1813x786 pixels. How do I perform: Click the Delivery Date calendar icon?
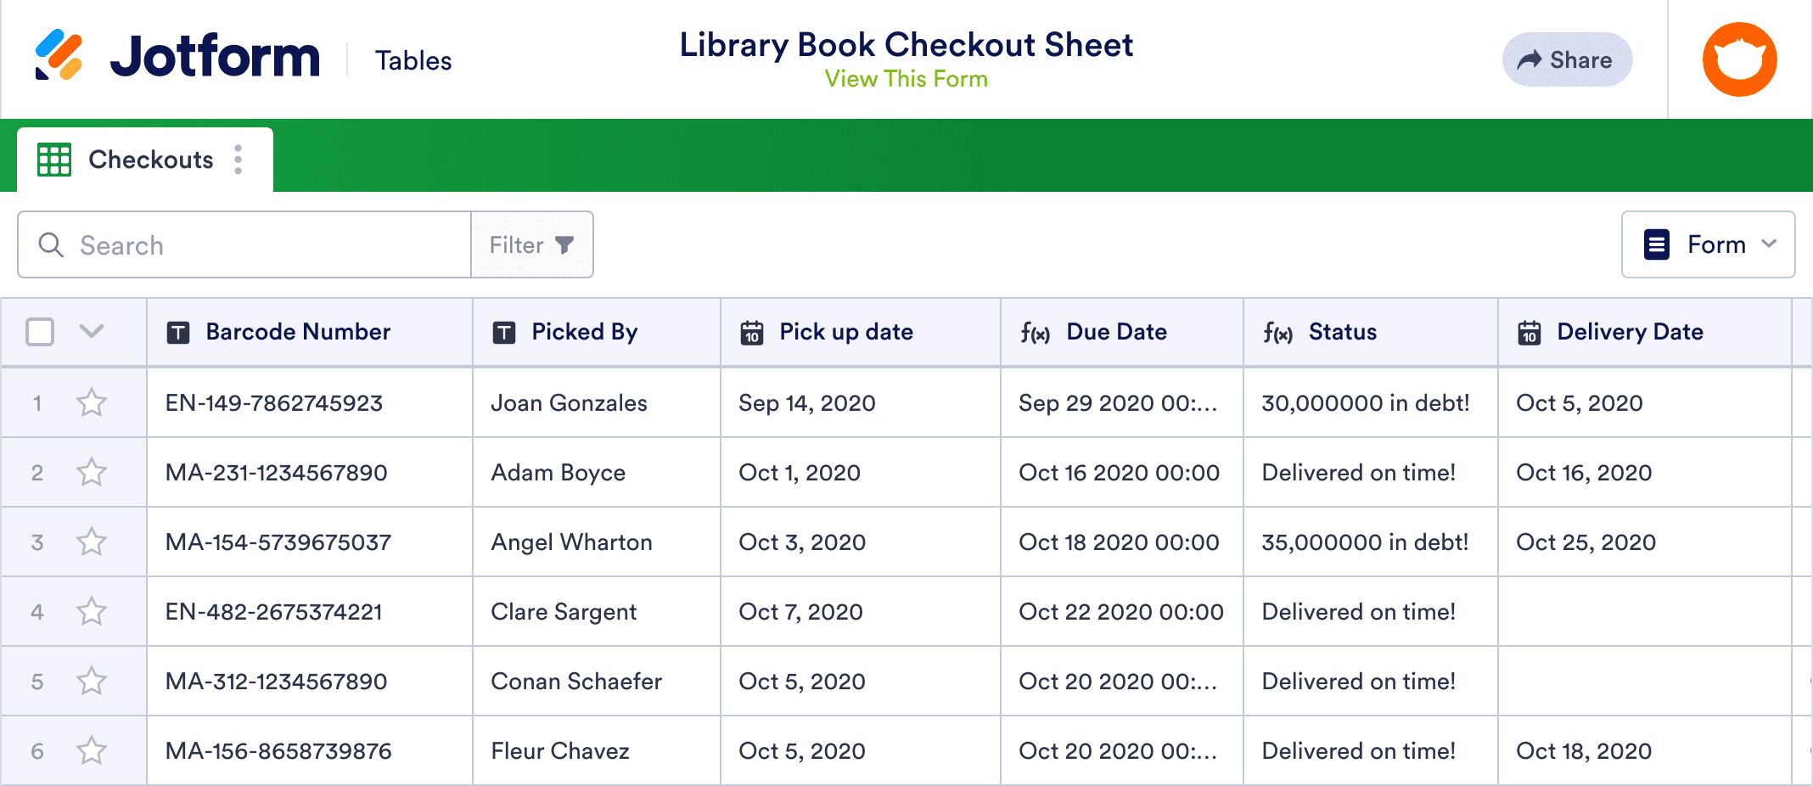click(x=1530, y=333)
